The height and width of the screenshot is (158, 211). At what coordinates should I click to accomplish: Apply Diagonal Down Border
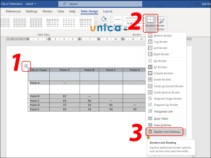click(x=168, y=99)
